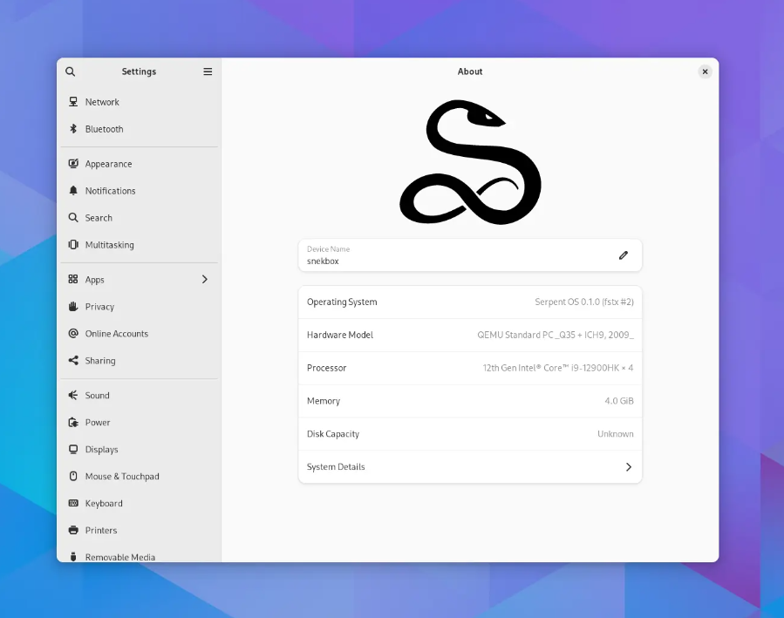Open the System Details row

tap(470, 466)
